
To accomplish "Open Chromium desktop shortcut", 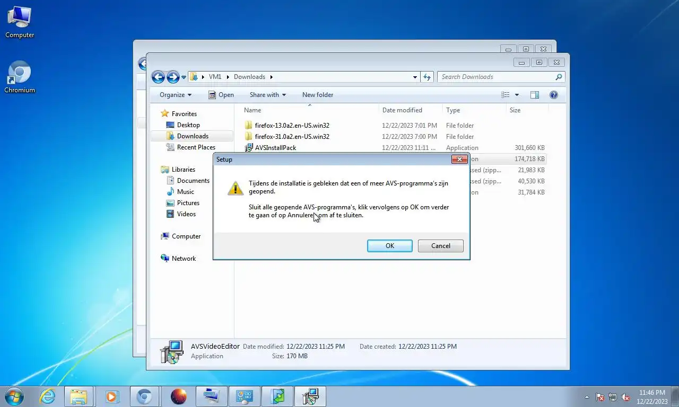I will click(x=20, y=77).
